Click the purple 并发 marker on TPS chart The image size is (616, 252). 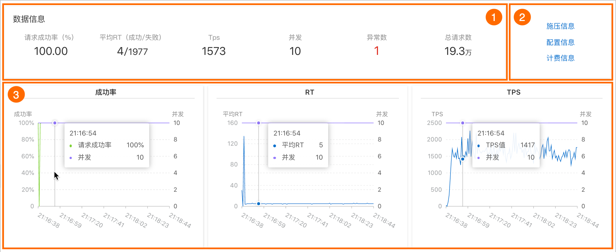tap(463, 123)
